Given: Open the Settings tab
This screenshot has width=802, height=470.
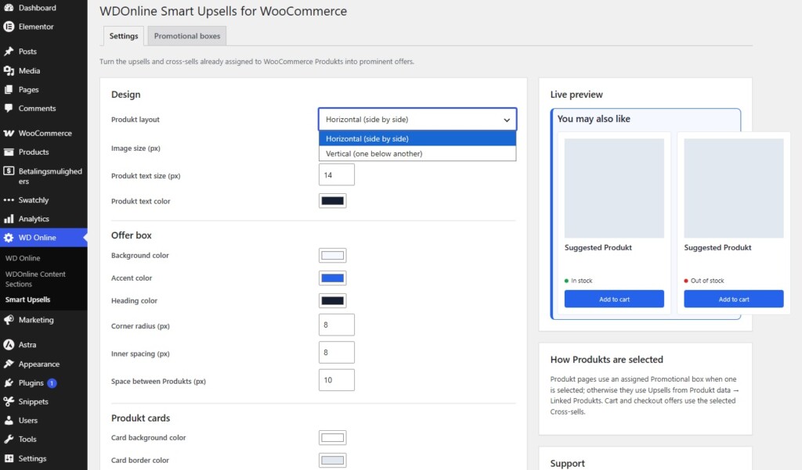Looking at the screenshot, I should coord(124,36).
